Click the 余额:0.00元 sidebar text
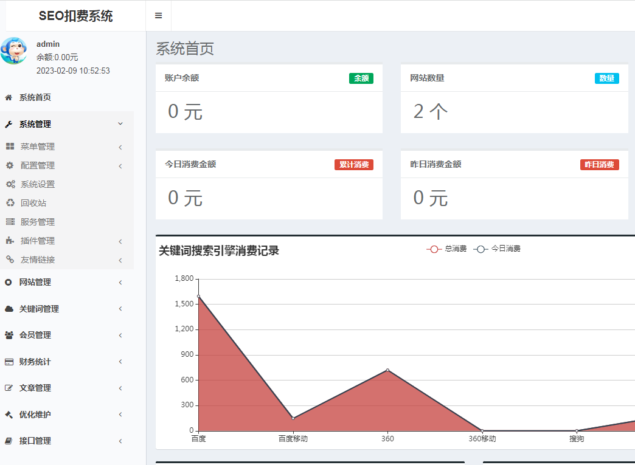The height and width of the screenshot is (465, 635). click(x=57, y=58)
